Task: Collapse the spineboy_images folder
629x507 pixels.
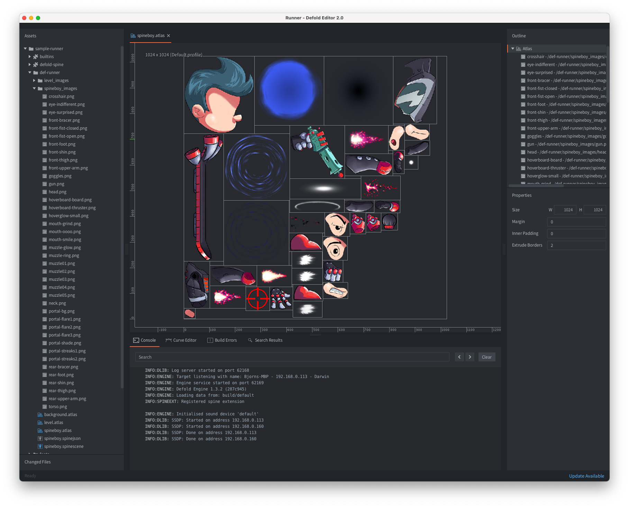Action: [34, 89]
